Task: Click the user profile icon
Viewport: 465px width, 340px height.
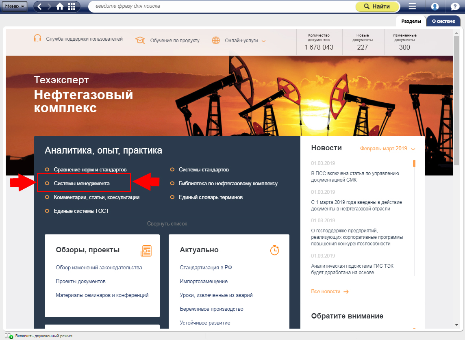Action: click(x=435, y=6)
